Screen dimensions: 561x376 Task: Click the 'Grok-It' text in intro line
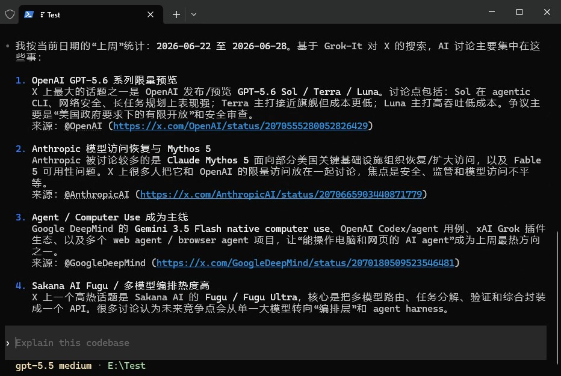click(343, 46)
